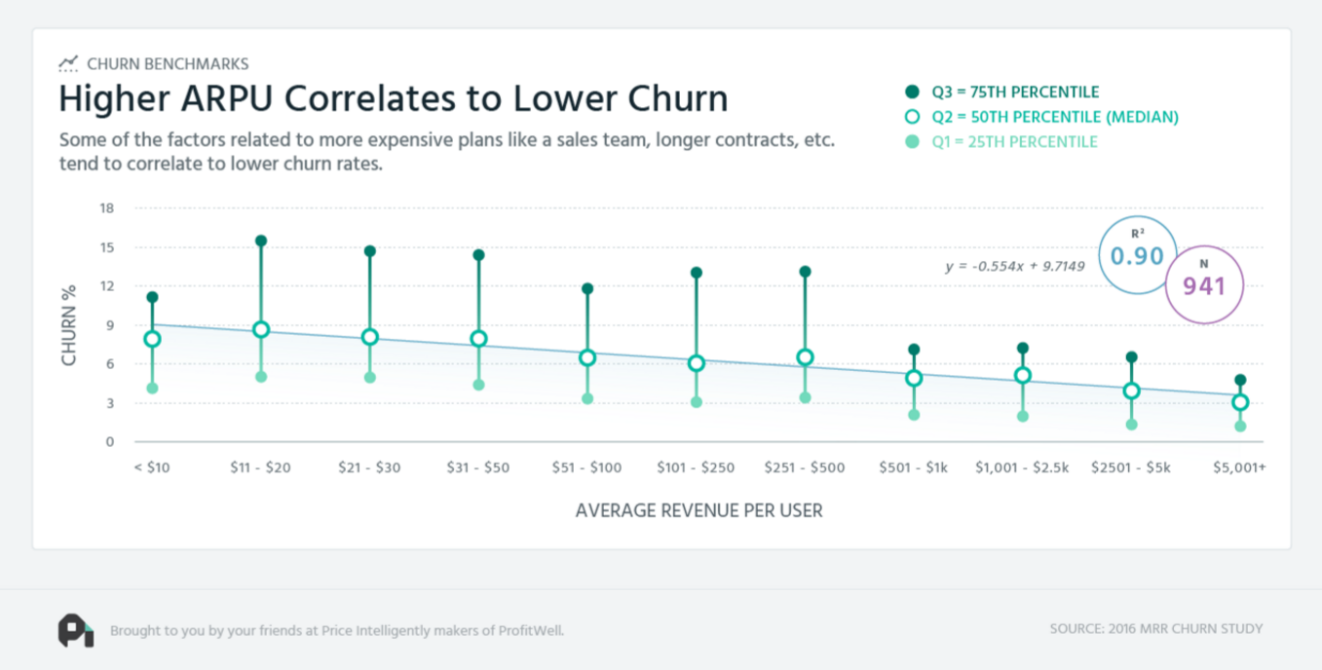Click the regression equation text
Viewport: 1322px width, 670px height.
click(1014, 265)
